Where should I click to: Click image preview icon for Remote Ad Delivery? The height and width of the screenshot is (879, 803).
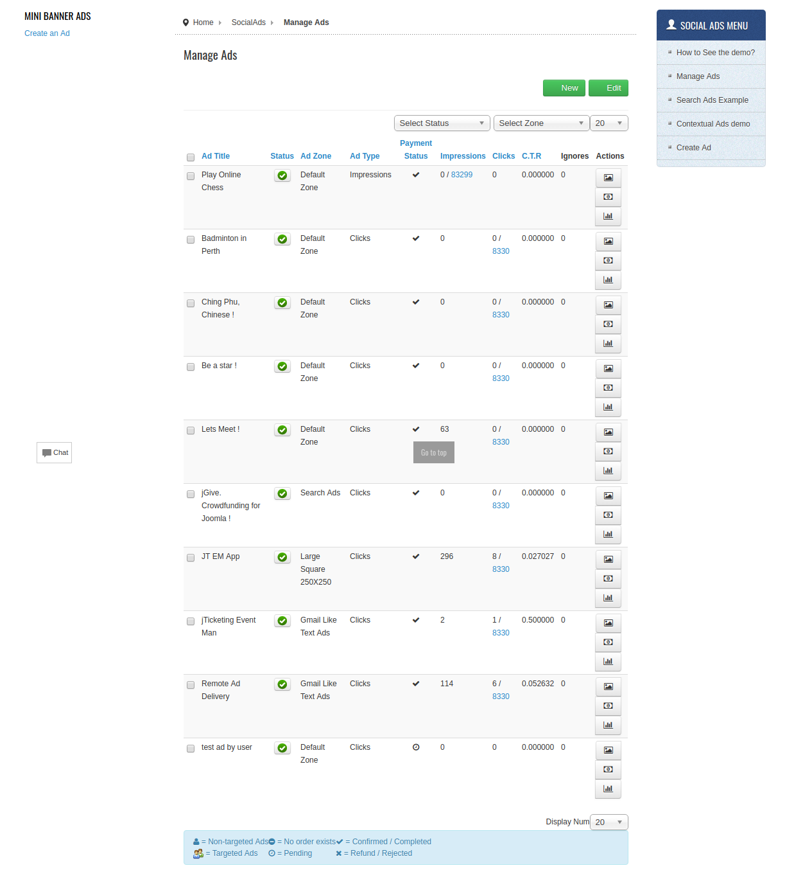pyautogui.click(x=608, y=687)
